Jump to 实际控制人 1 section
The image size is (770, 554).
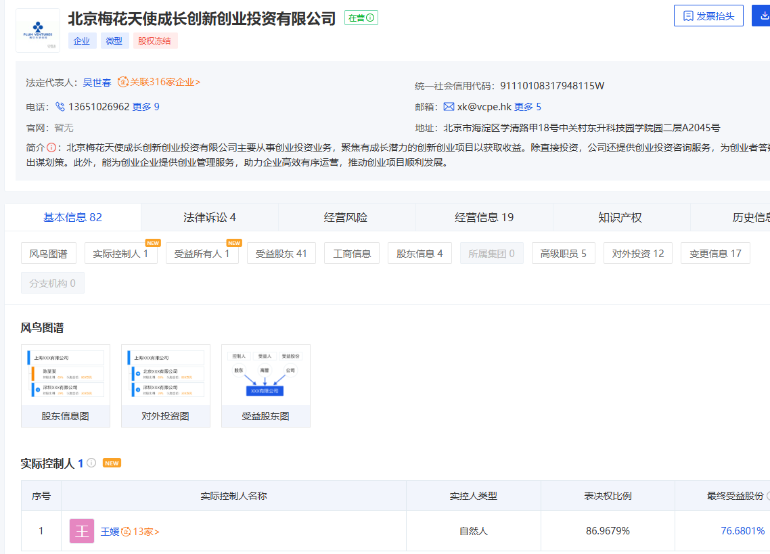pyautogui.click(x=121, y=254)
